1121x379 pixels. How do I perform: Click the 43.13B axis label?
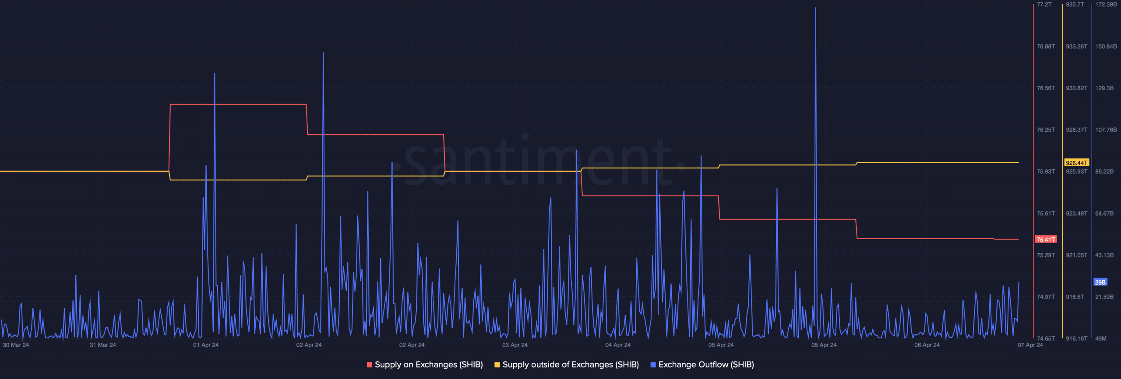[x=1104, y=255]
